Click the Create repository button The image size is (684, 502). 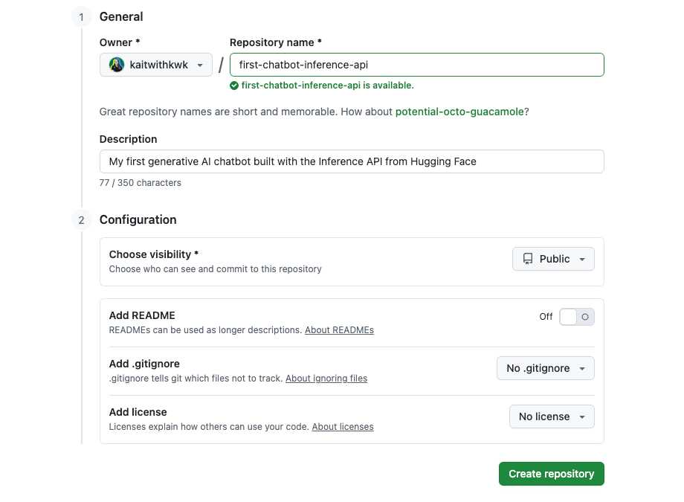tap(551, 474)
